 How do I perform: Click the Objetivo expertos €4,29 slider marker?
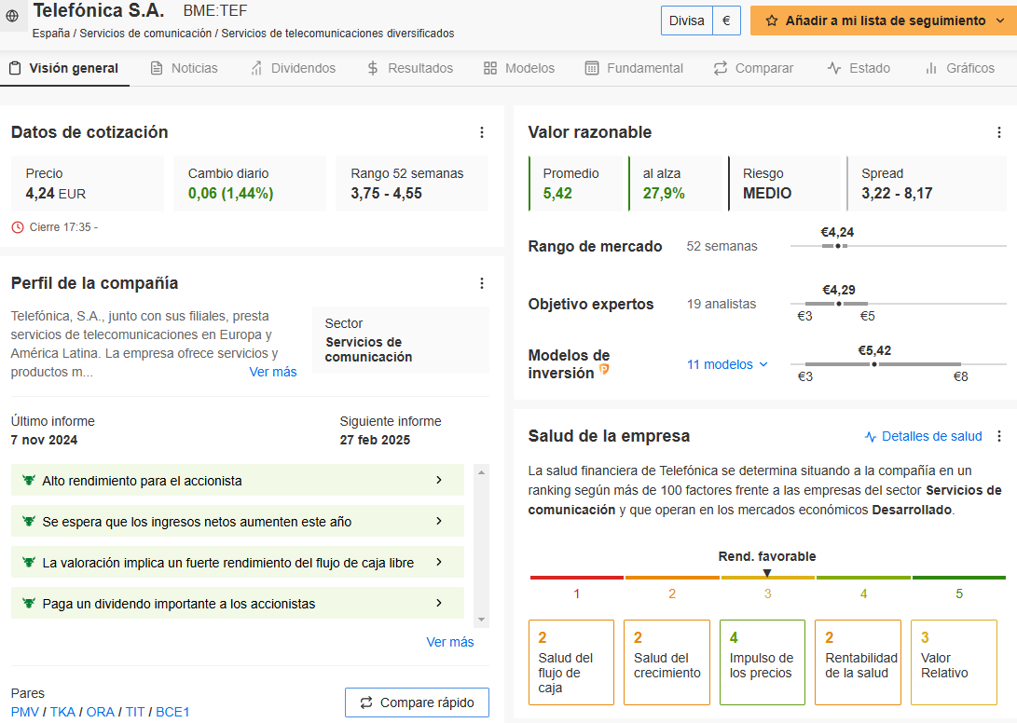[x=839, y=304]
